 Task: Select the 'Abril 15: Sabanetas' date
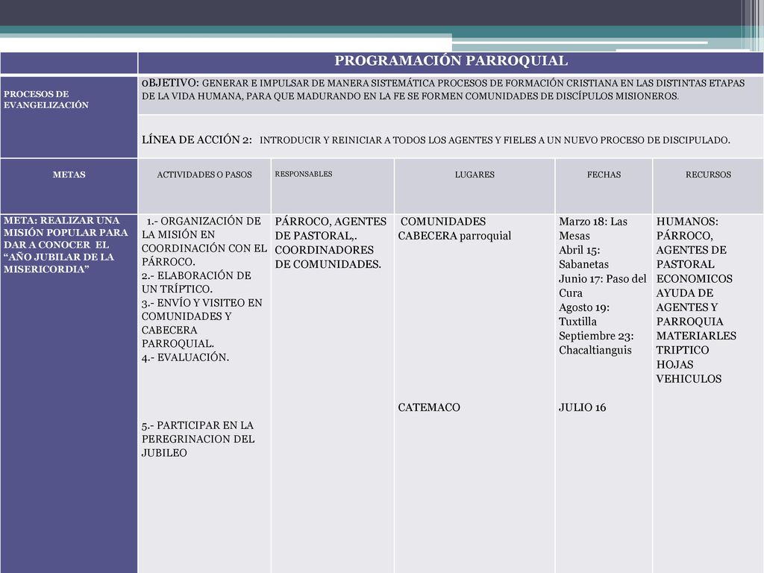[583, 257]
